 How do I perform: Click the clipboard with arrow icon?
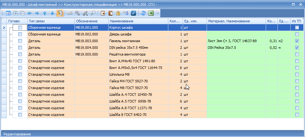pos(103,13)
